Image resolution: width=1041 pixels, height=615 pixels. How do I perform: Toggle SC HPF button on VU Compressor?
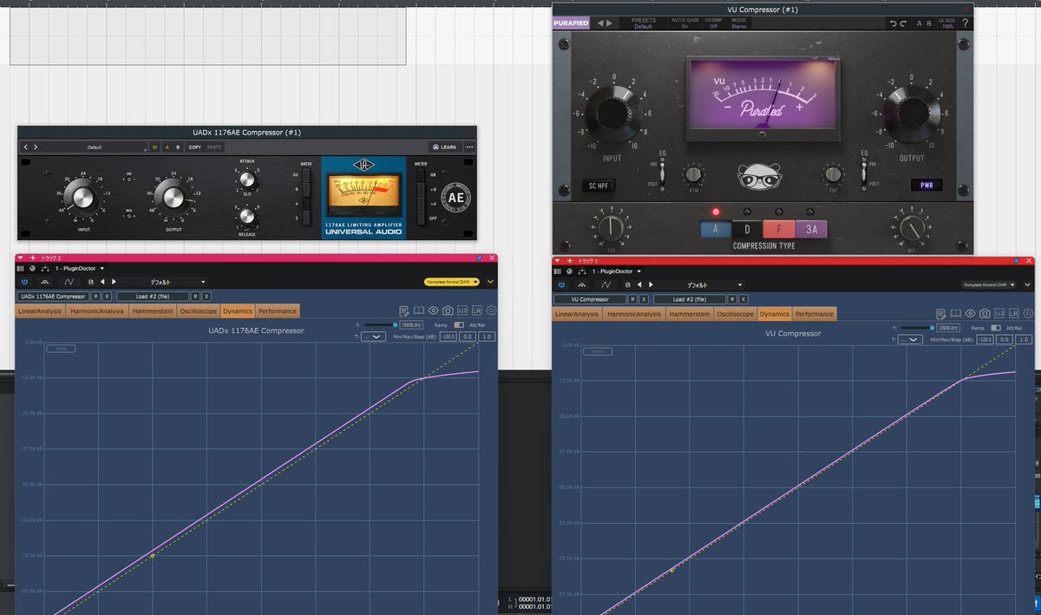click(600, 186)
